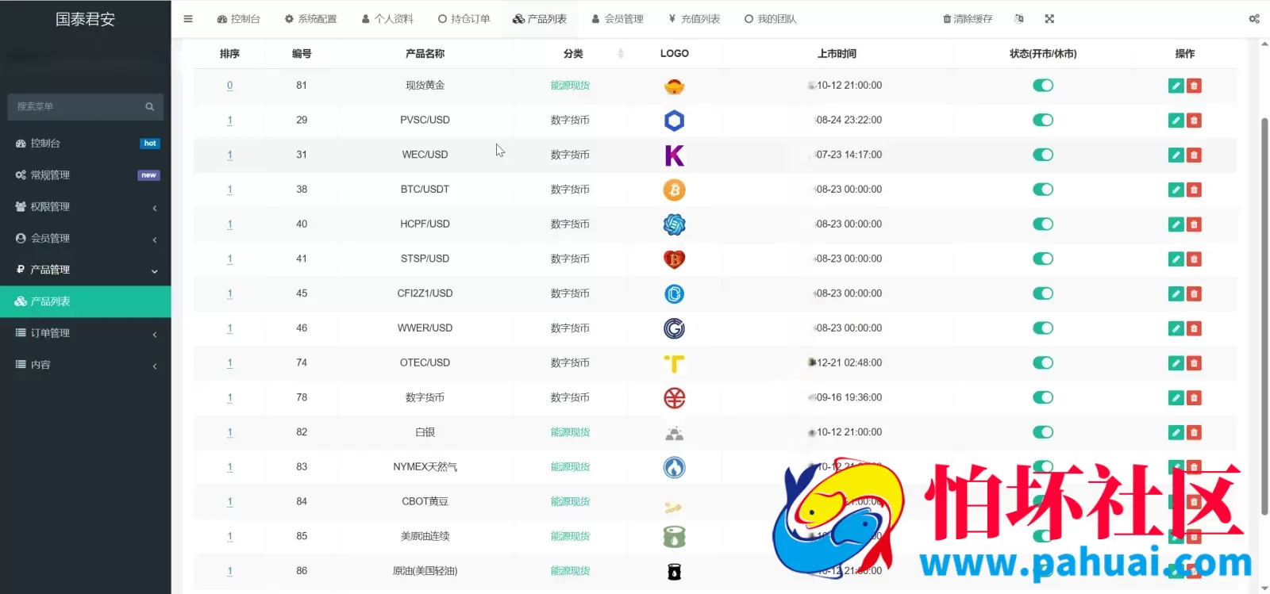Screen dimensions: 1270x594
Task: Toggle market status for HCPF/USD
Action: (x=1043, y=224)
